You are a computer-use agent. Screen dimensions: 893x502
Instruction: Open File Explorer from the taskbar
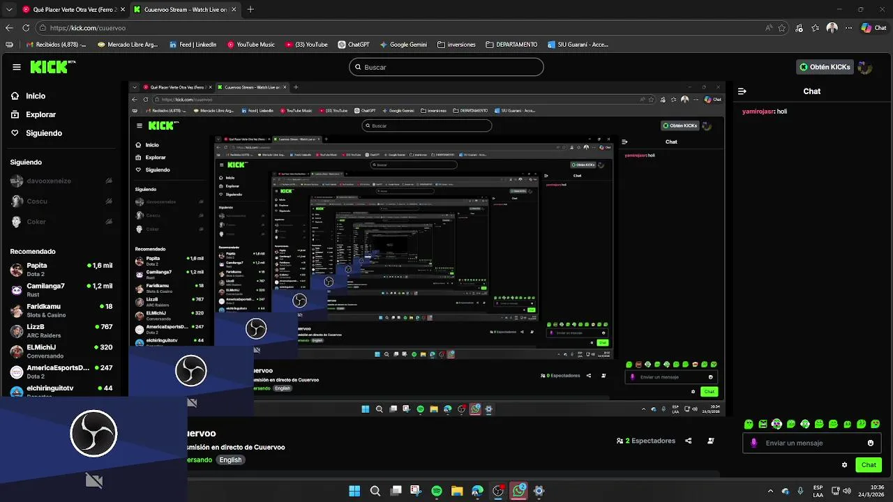[457, 491]
